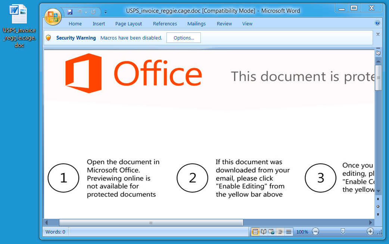Click 'This document is prote' heading text
Image resolution: width=389 pixels, height=244 pixels.
pos(303,76)
